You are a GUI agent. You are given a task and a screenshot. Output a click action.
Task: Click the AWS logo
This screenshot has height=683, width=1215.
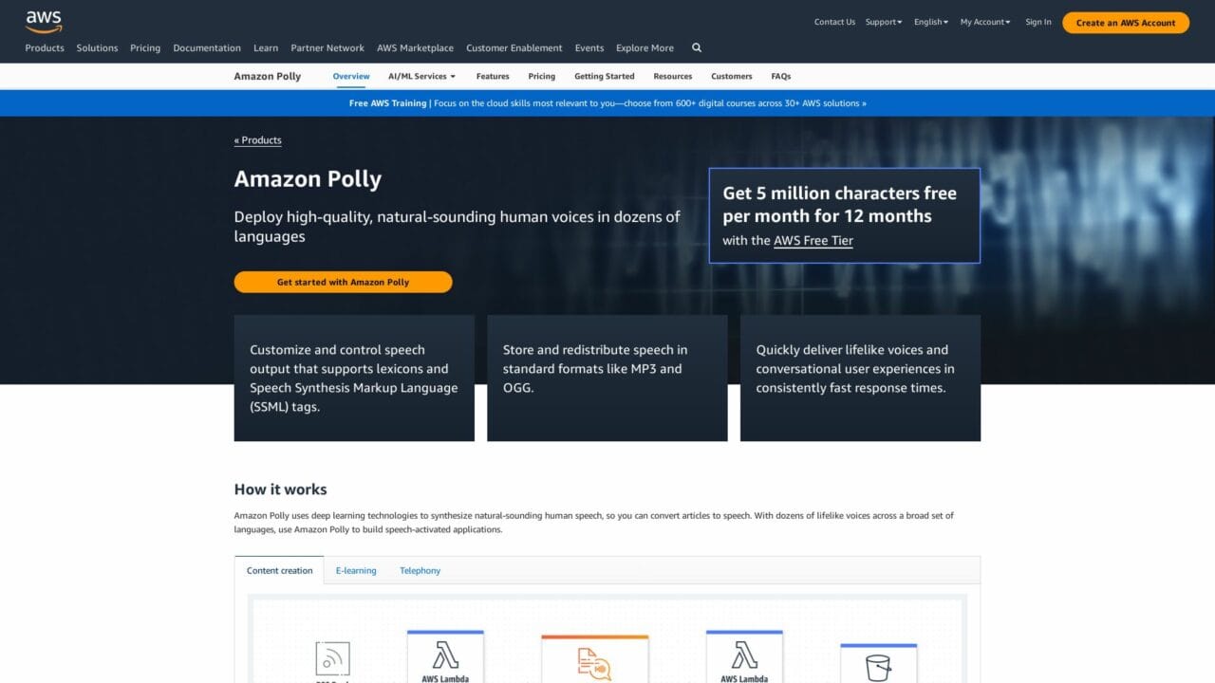coord(43,21)
